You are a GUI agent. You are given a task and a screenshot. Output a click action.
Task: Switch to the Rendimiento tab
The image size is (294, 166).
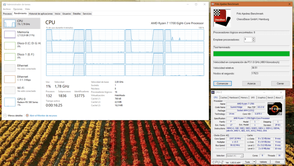coord(20,14)
